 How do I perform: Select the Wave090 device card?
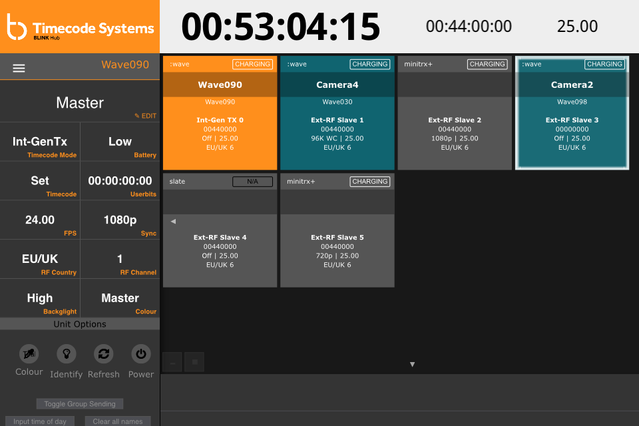pyautogui.click(x=220, y=113)
